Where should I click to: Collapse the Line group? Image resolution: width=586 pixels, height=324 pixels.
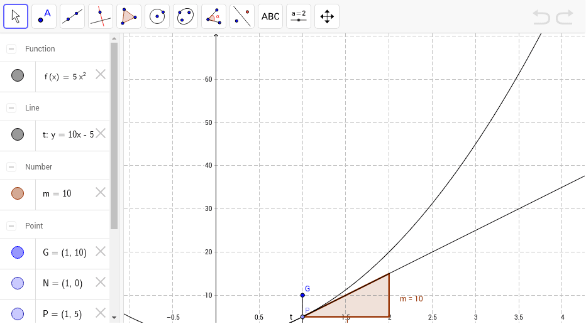(x=11, y=108)
